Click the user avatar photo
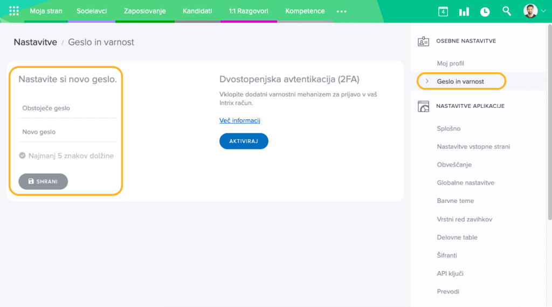Screen dimensions: 552x307 (530, 11)
